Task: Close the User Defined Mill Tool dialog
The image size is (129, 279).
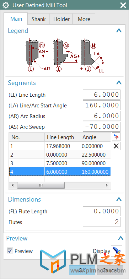Action: tap(123, 5)
